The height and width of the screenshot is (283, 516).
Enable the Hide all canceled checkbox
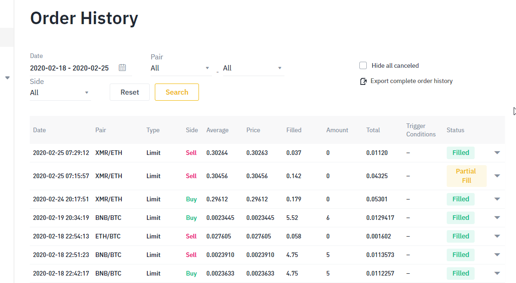pyautogui.click(x=363, y=65)
